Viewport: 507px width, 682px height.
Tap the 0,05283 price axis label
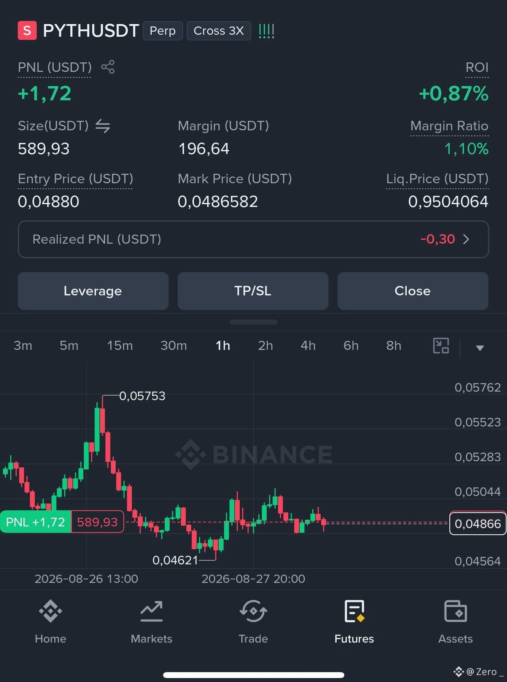[478, 457]
